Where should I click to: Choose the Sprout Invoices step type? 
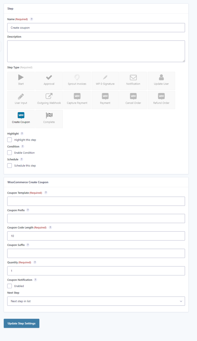(x=77, y=81)
